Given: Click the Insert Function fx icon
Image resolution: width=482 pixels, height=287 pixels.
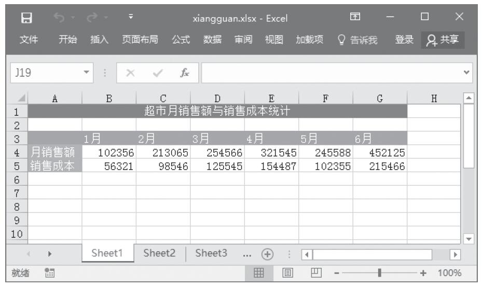Looking at the screenshot, I should click(x=184, y=74).
